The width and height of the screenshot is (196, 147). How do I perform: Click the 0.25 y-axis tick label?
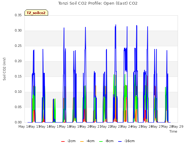(18, 46)
